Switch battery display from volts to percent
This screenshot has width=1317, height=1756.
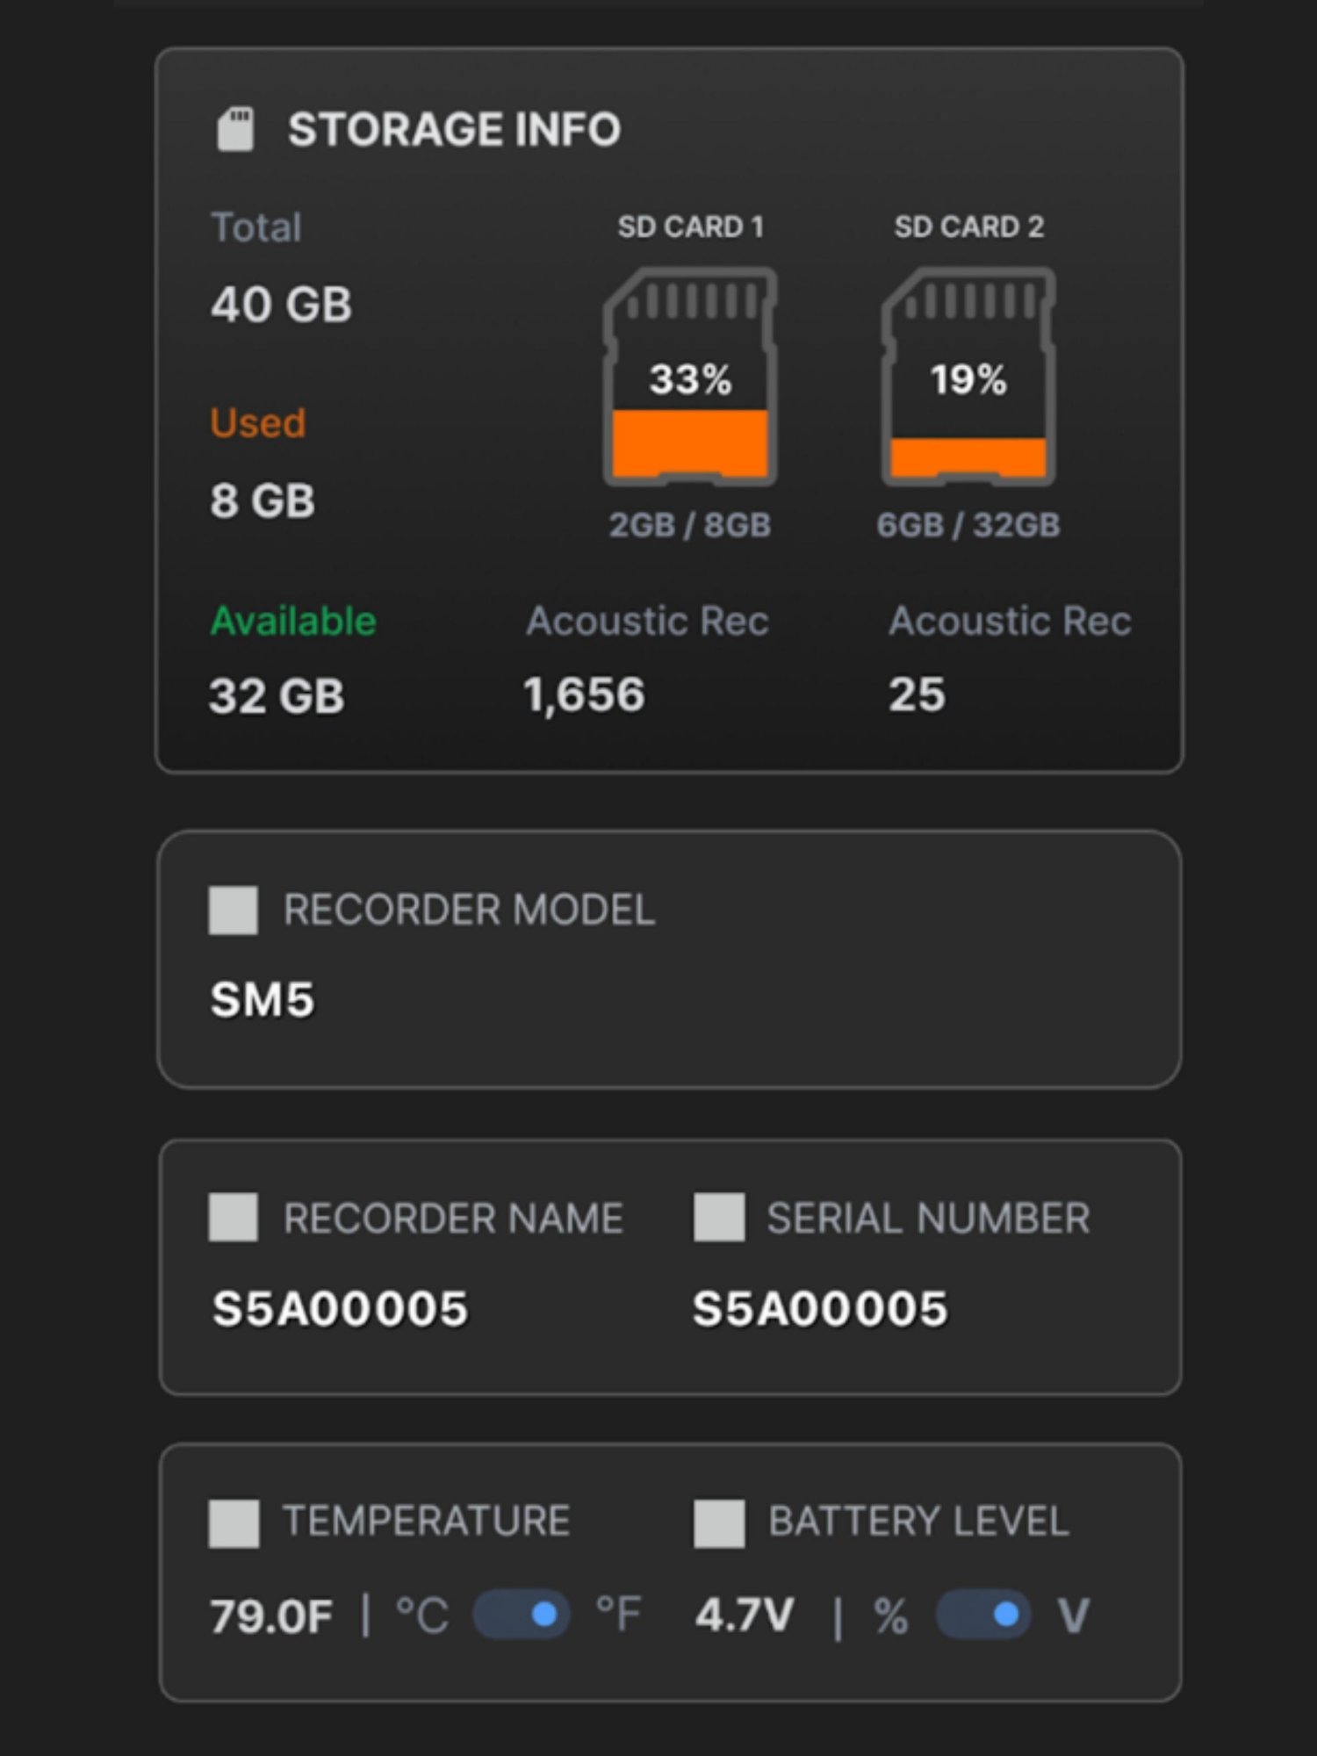[x=983, y=1614]
